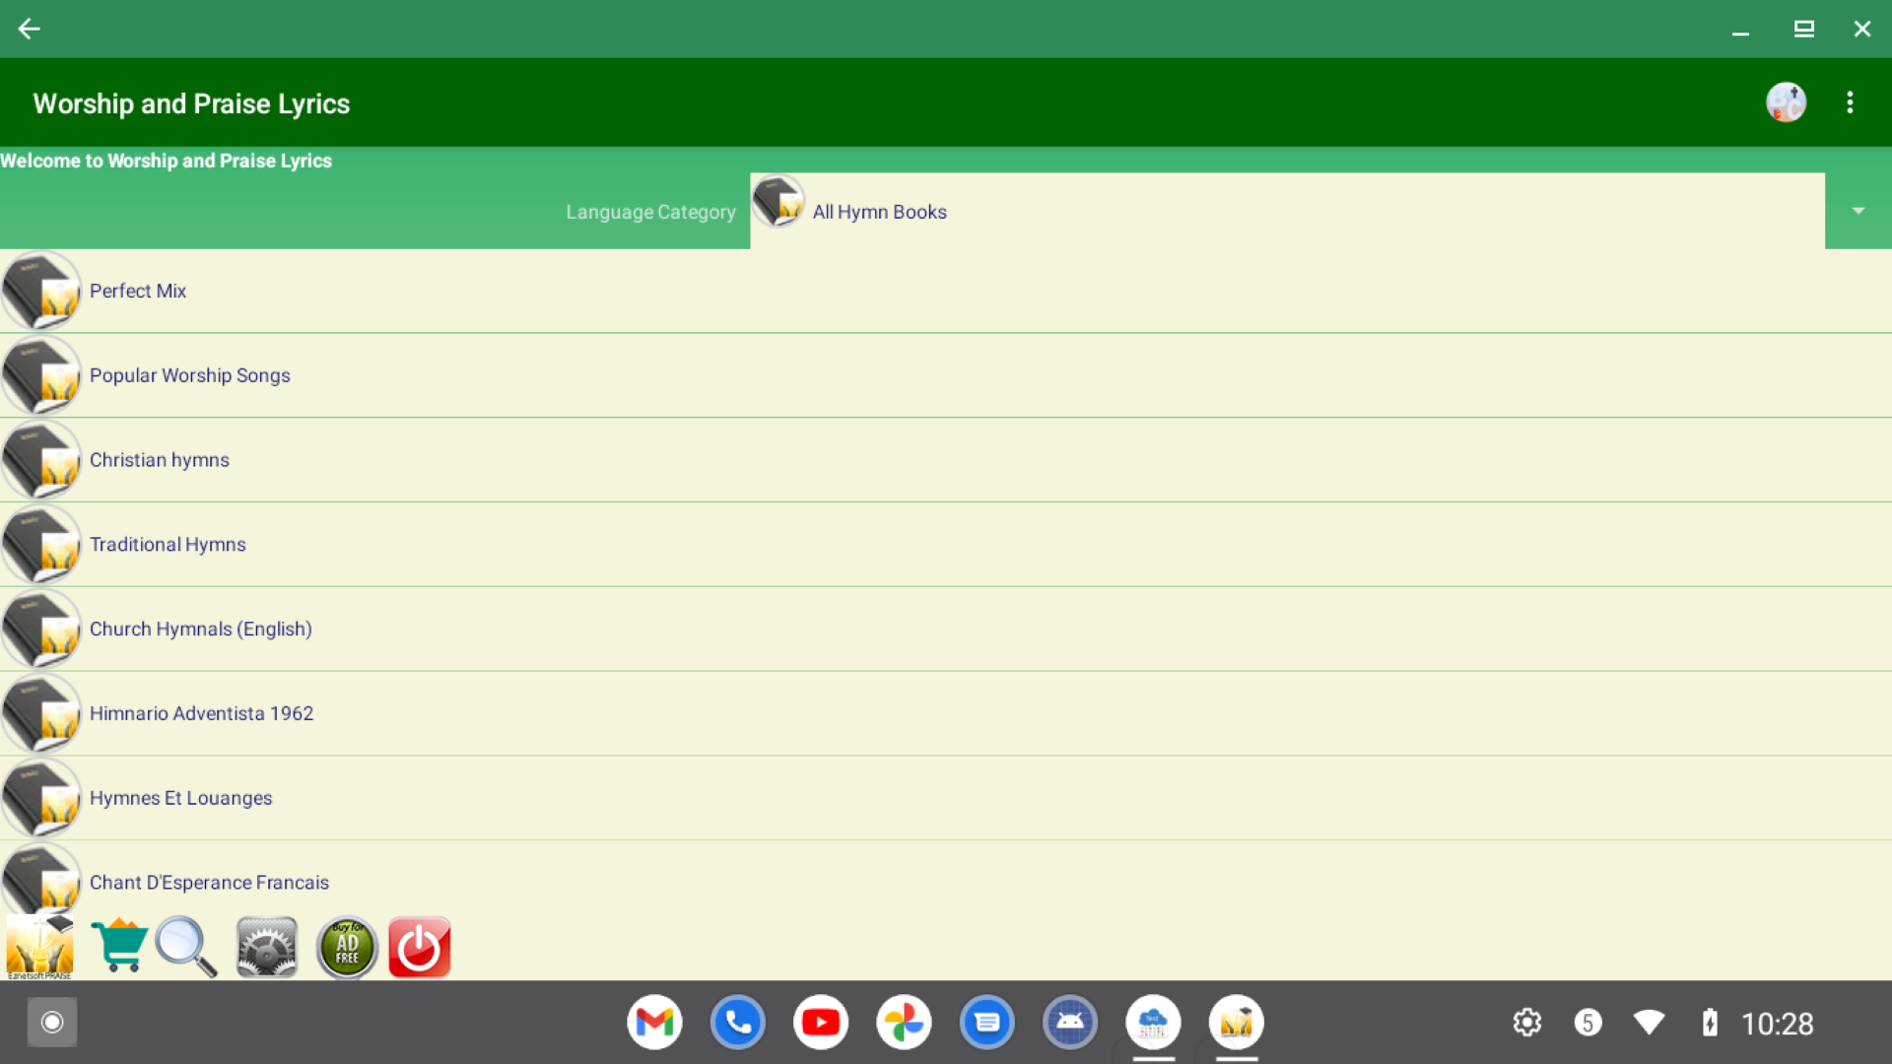The image size is (1892, 1064).
Task: Choose Christian hymns from the list
Action: tap(946, 460)
